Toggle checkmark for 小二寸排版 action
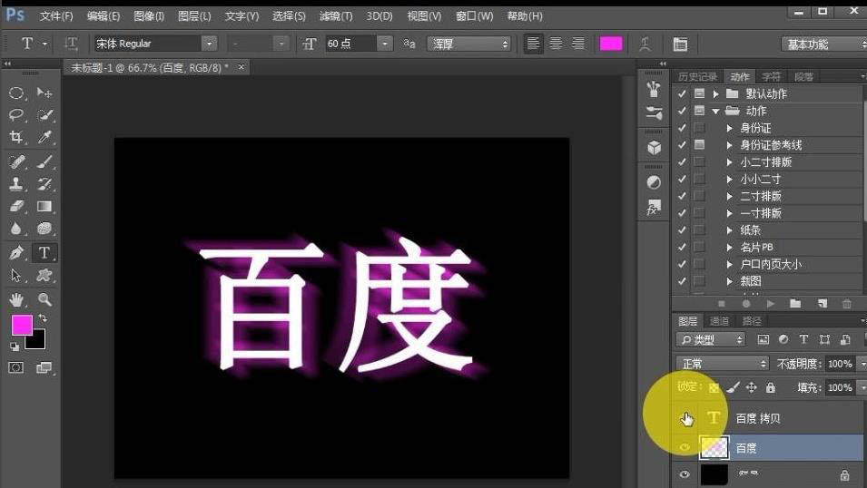Viewport: 867px width, 488px height. [682, 162]
